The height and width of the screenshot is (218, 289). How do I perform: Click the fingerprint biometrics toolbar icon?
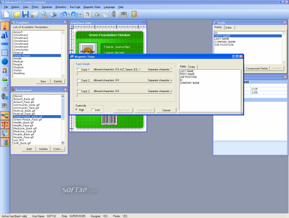click(115, 14)
